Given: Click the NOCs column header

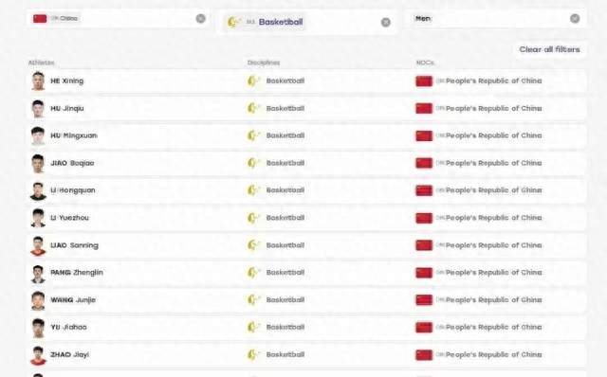Looking at the screenshot, I should [425, 63].
